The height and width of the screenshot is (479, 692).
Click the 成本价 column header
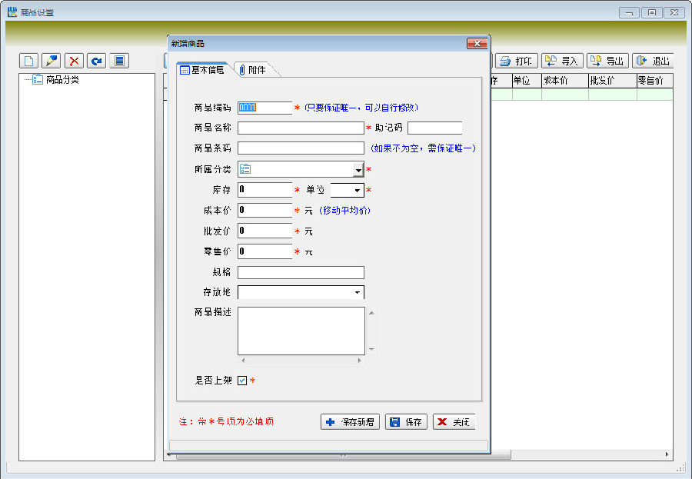(565, 81)
